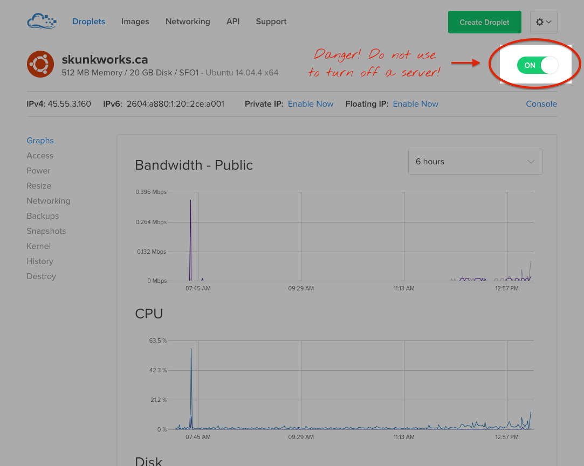Select Resize in the sidebar
The height and width of the screenshot is (466, 584).
pyautogui.click(x=39, y=186)
